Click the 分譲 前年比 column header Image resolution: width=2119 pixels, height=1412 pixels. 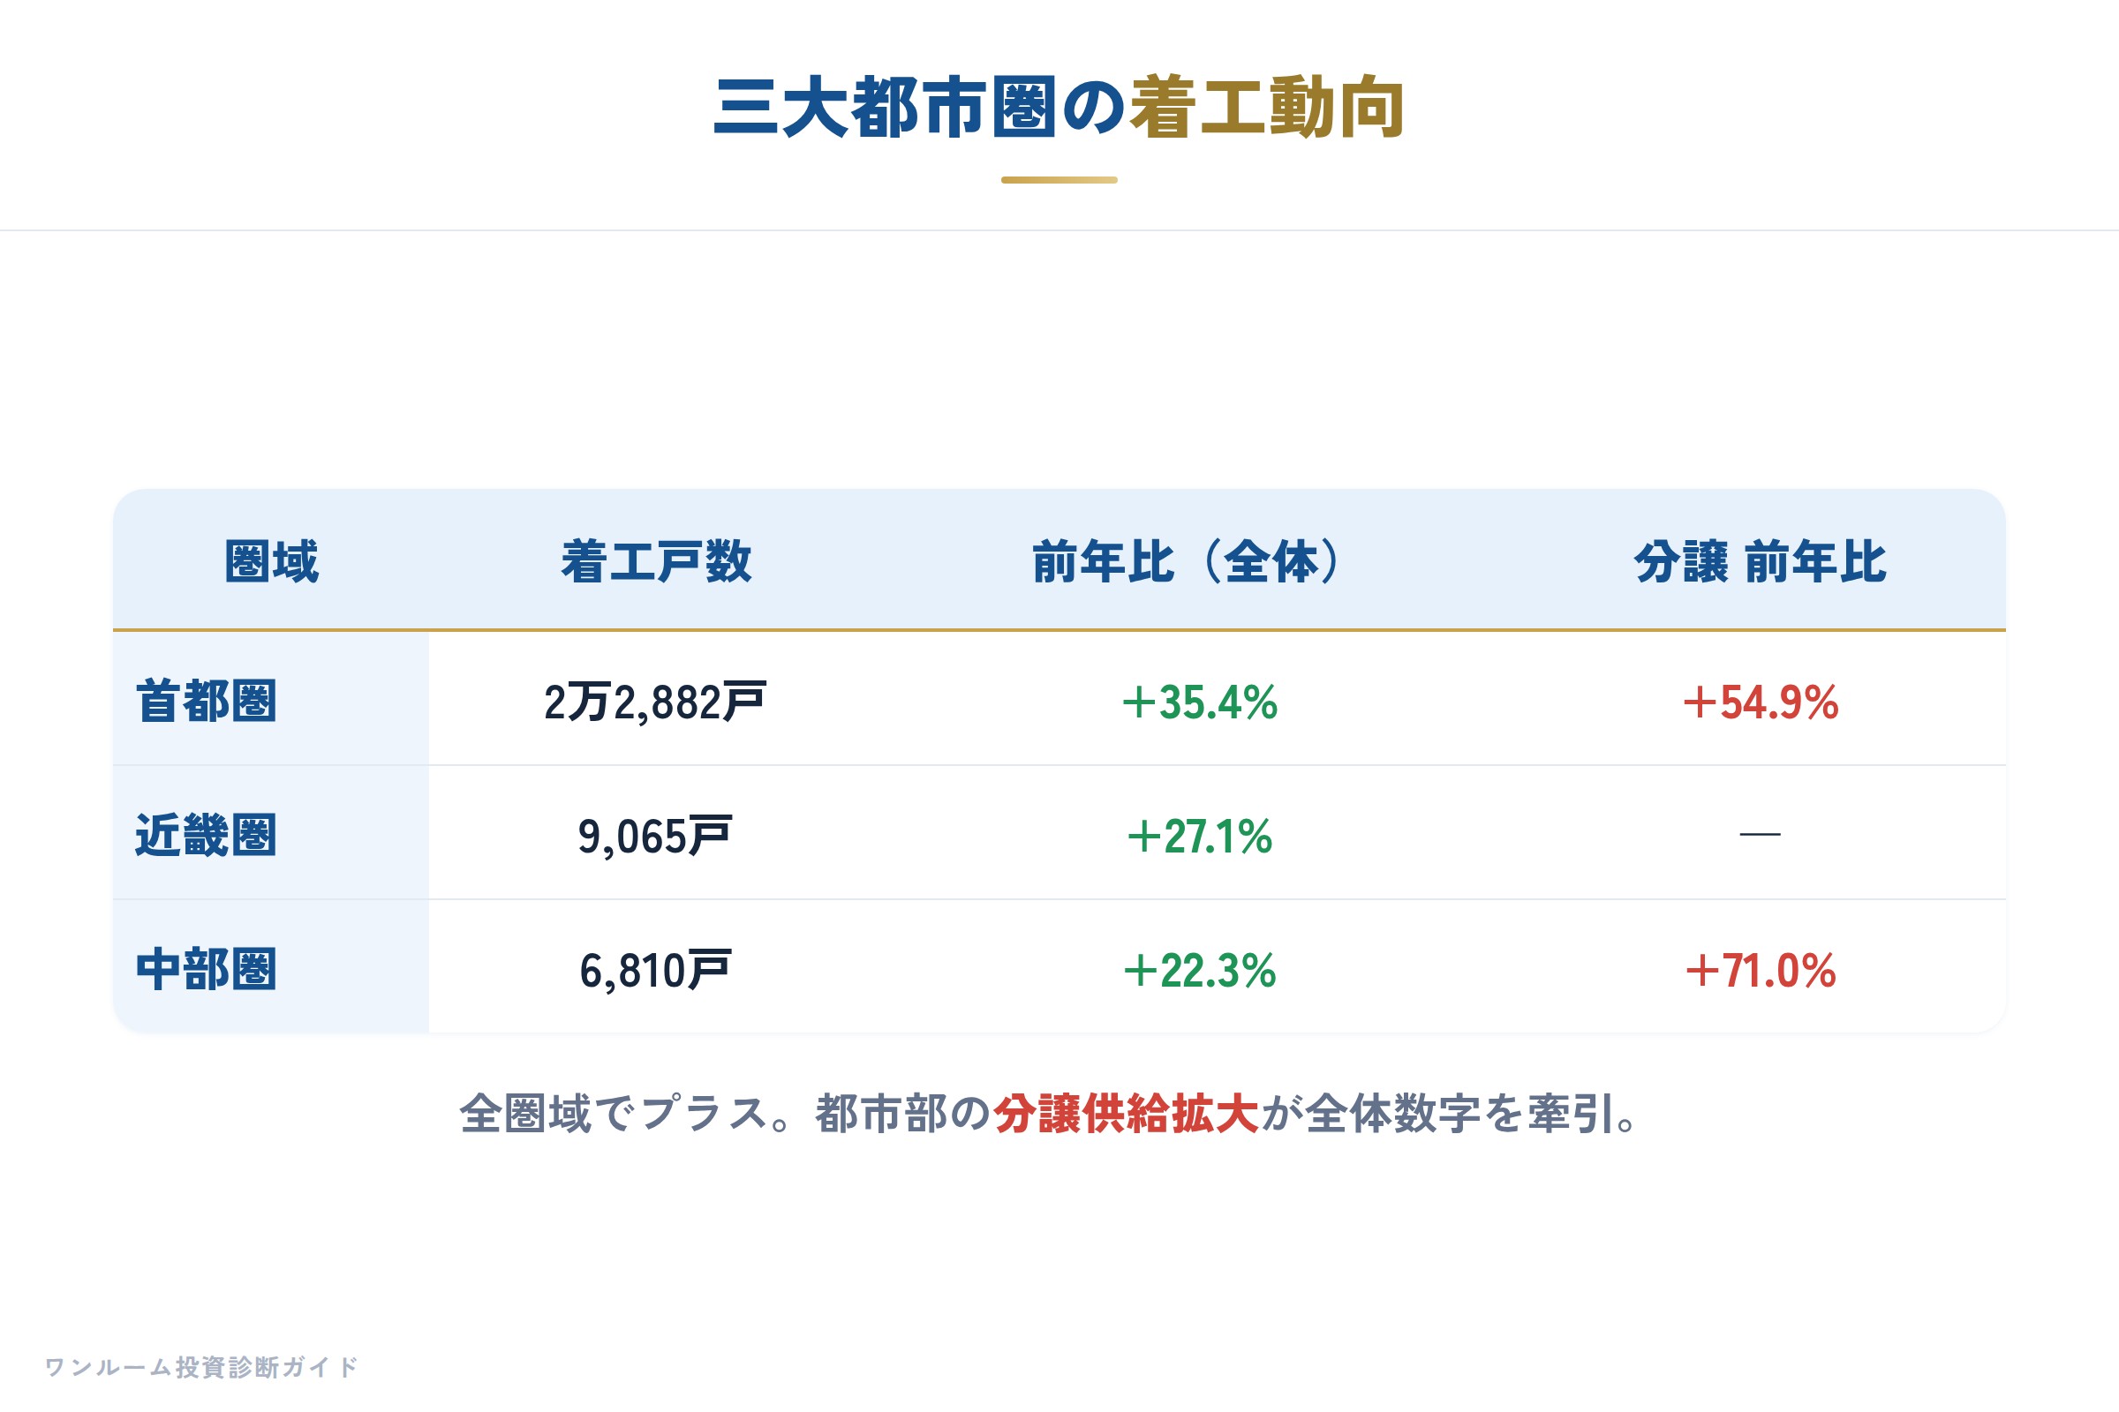1760,562
